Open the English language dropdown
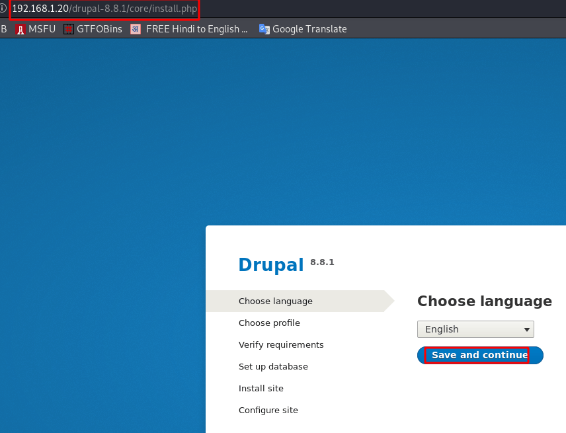 [x=475, y=329]
